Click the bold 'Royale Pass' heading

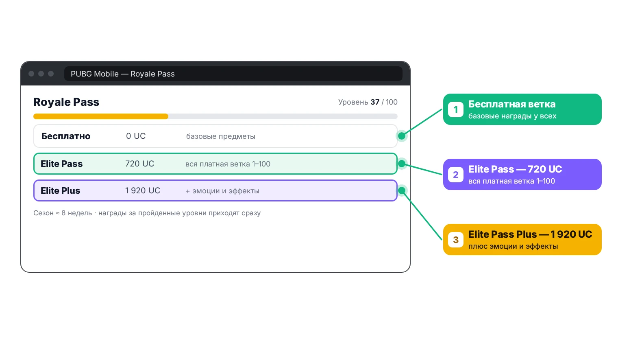pos(66,102)
